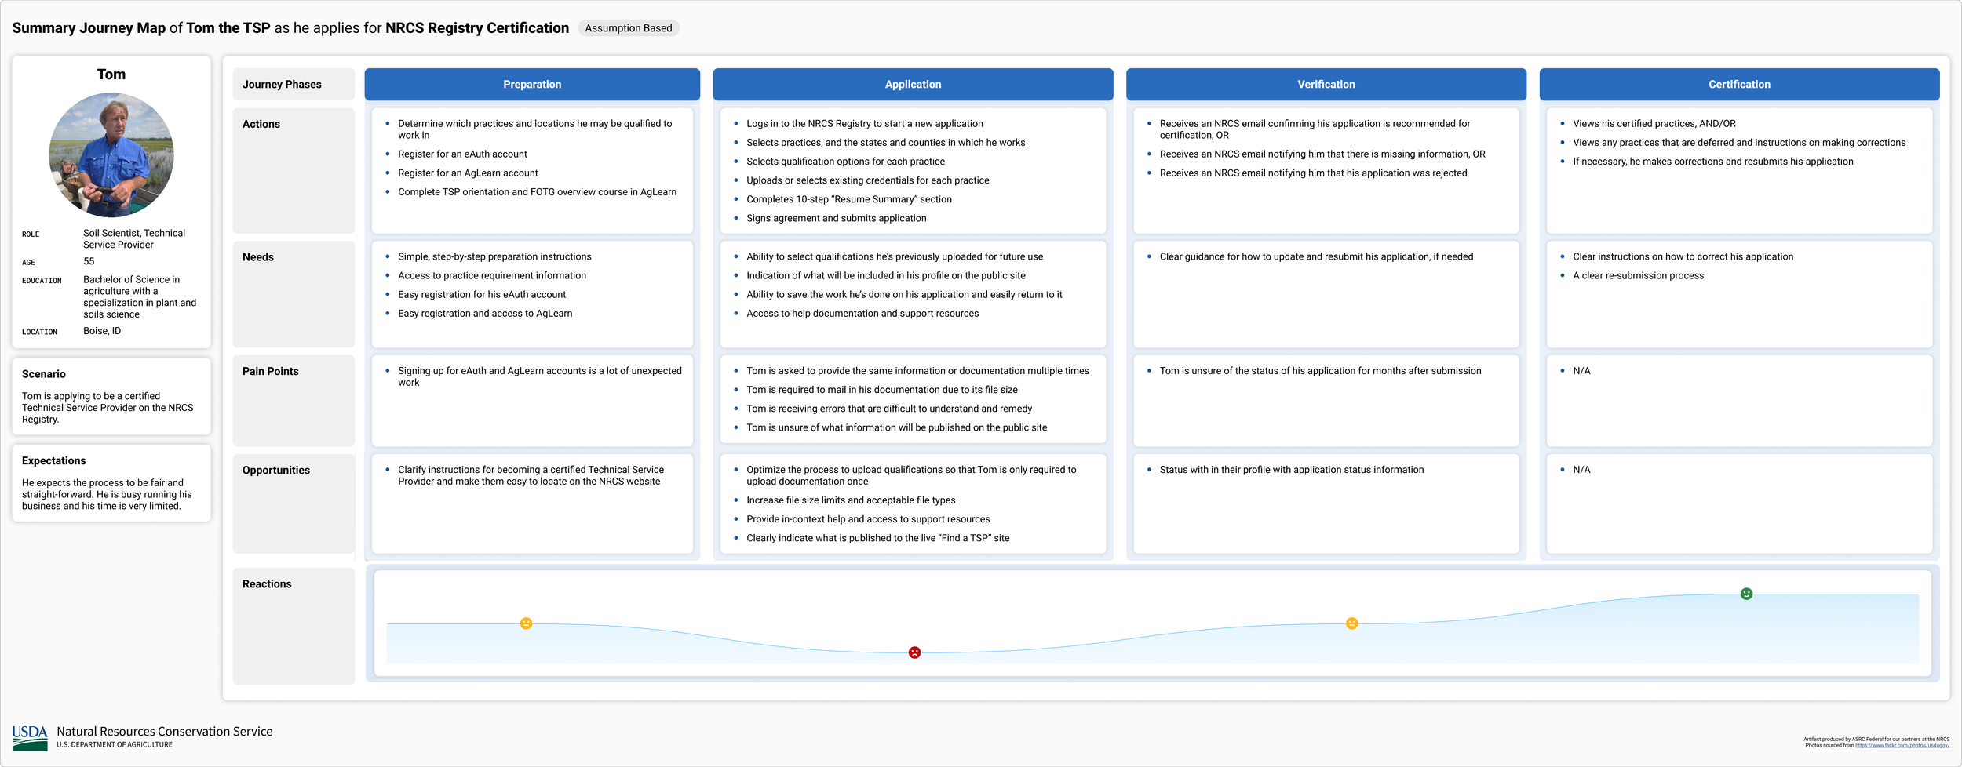The image size is (1962, 767).
Task: Click 'Easy registration for his eAuth account'
Action: (482, 294)
